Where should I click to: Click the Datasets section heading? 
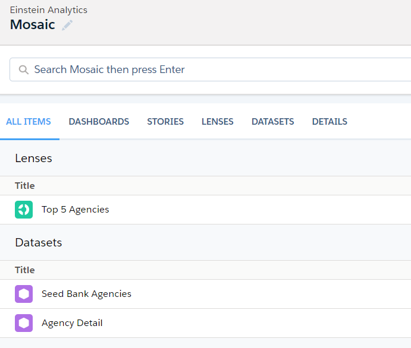point(38,243)
